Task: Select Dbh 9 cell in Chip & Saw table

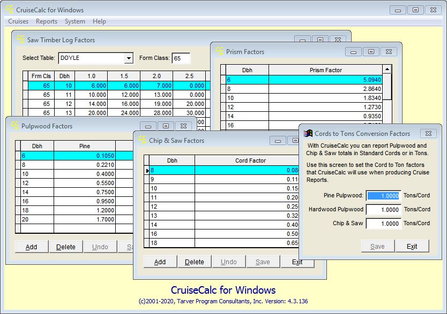Action: (x=172, y=180)
